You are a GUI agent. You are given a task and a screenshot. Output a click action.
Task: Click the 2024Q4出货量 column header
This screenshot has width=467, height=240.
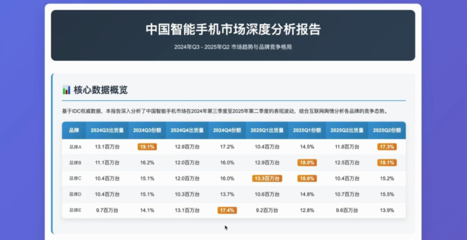187,130
